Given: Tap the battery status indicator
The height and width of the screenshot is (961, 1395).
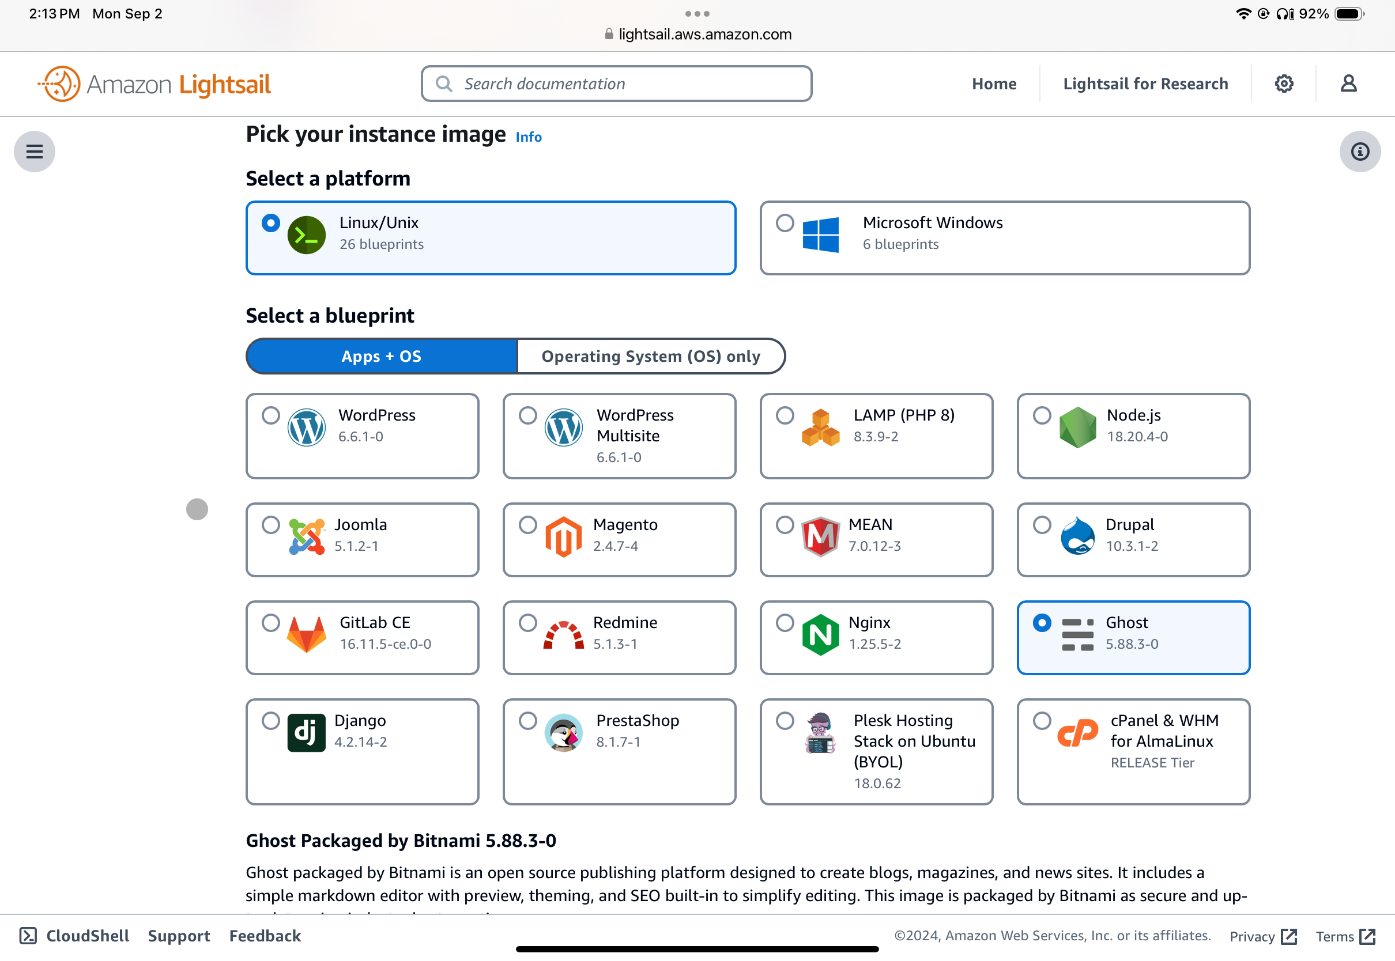Looking at the screenshot, I should coord(1349,14).
